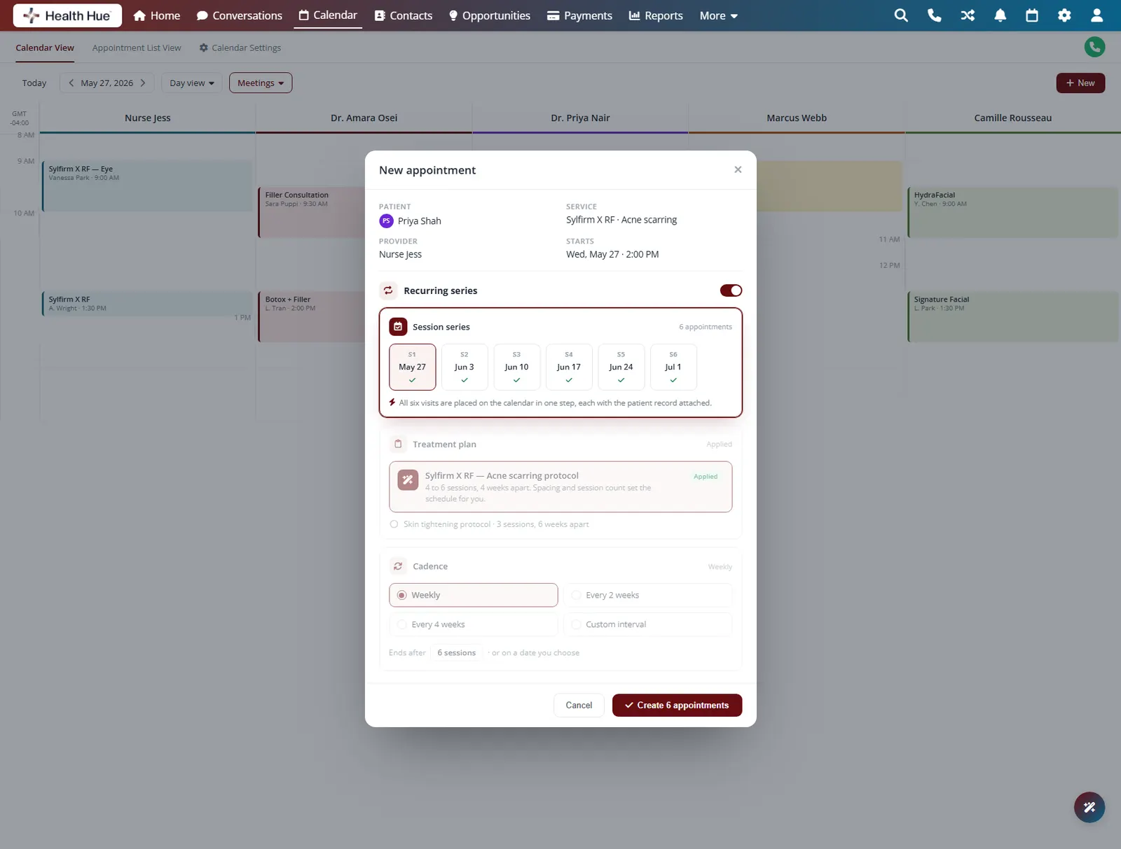This screenshot has height=849, width=1121.
Task: Open Payments nav item
Action: click(579, 15)
